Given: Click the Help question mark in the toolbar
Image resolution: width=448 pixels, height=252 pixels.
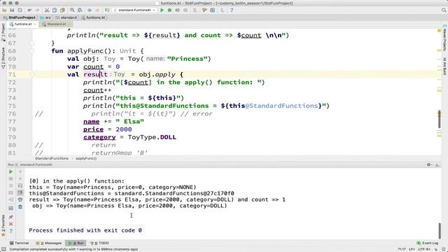Looking at the screenshot, I should point(232,10).
